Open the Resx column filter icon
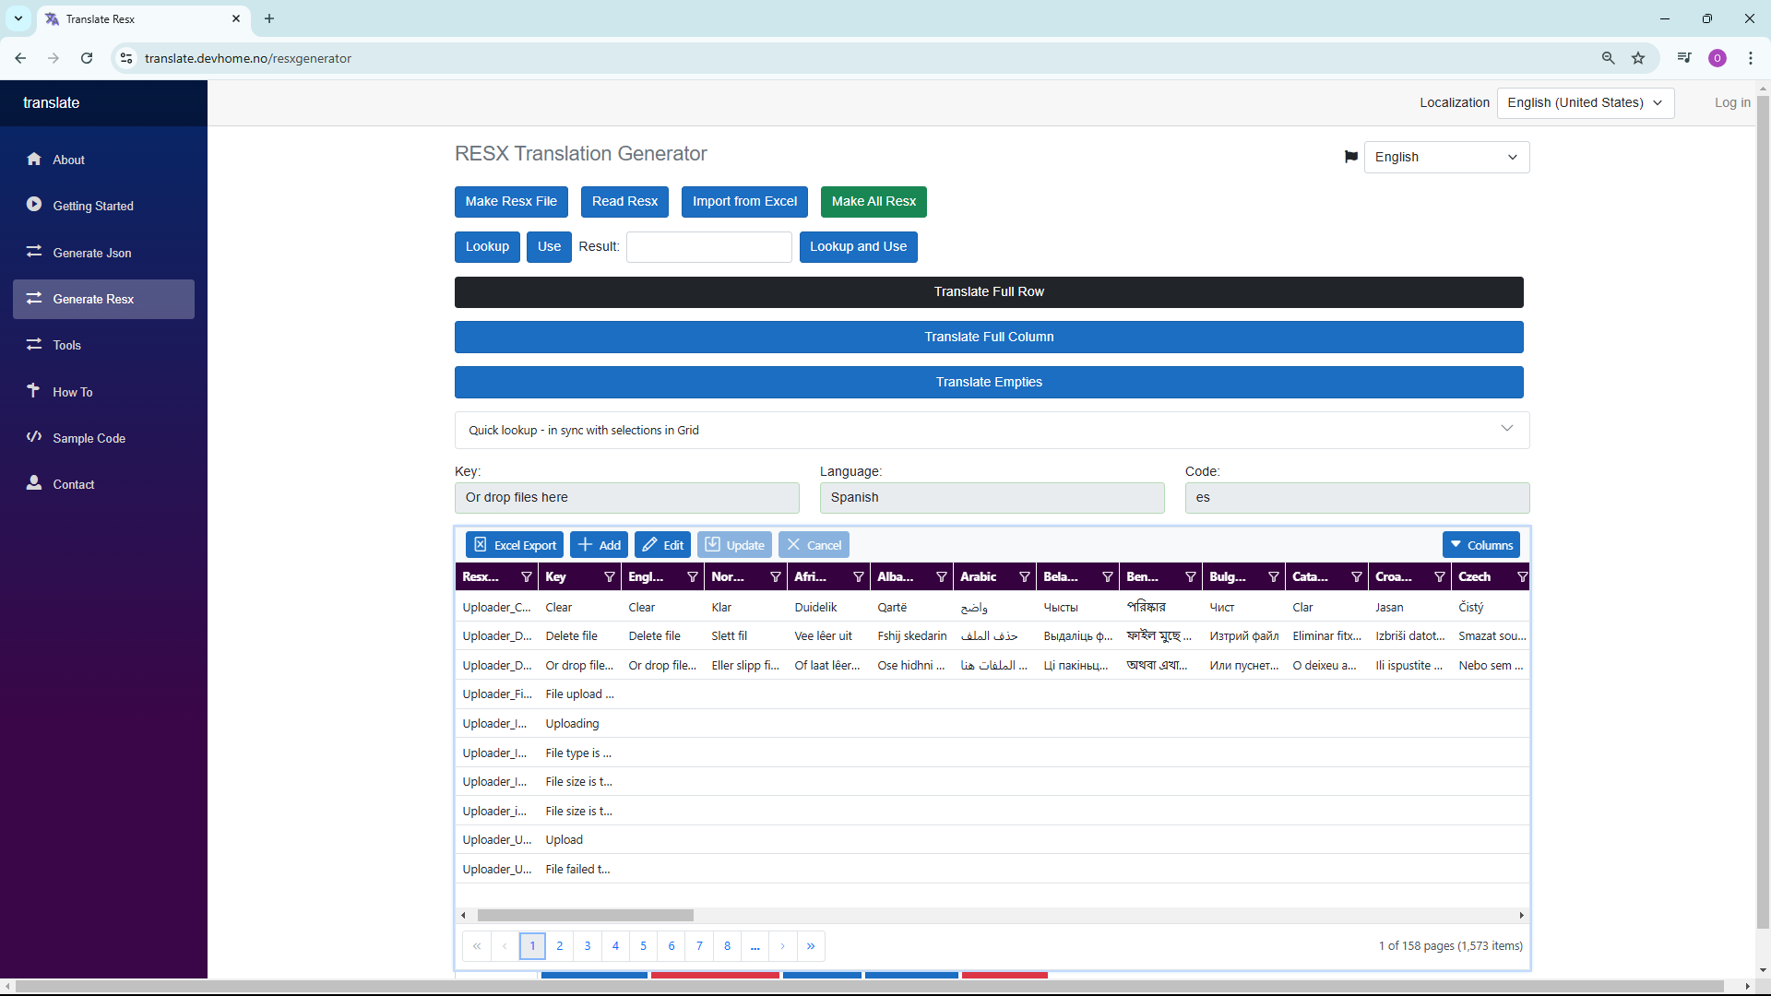Image resolution: width=1771 pixels, height=996 pixels. [x=526, y=577]
